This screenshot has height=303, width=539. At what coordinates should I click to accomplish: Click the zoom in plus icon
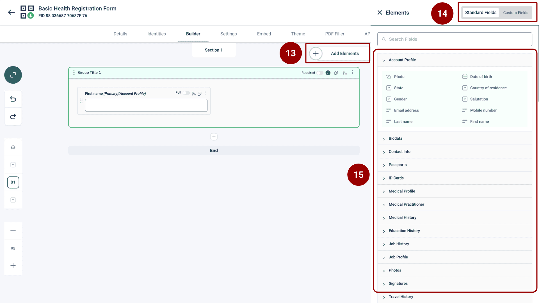pos(13,265)
